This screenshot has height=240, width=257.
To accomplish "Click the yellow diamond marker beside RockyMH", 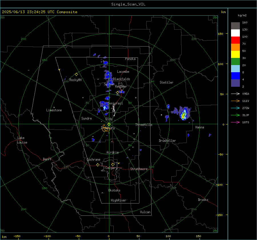I will (x=76, y=74).
